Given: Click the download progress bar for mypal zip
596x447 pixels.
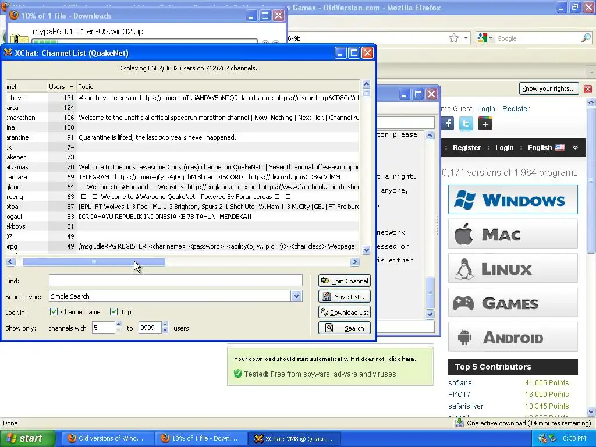Looking at the screenshot, I should pyautogui.click(x=144, y=41).
